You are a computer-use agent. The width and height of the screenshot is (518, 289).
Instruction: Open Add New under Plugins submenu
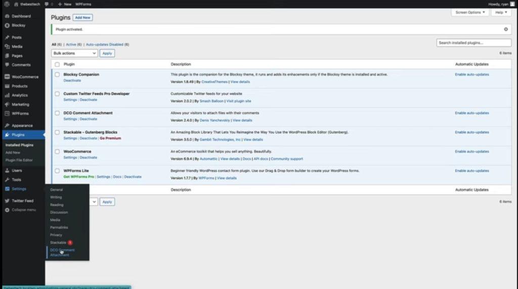13,153
